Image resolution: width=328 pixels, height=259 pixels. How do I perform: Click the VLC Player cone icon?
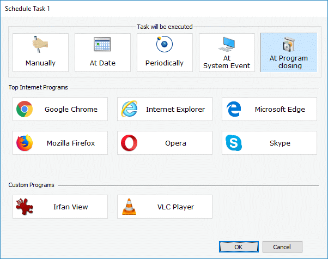pos(129,207)
